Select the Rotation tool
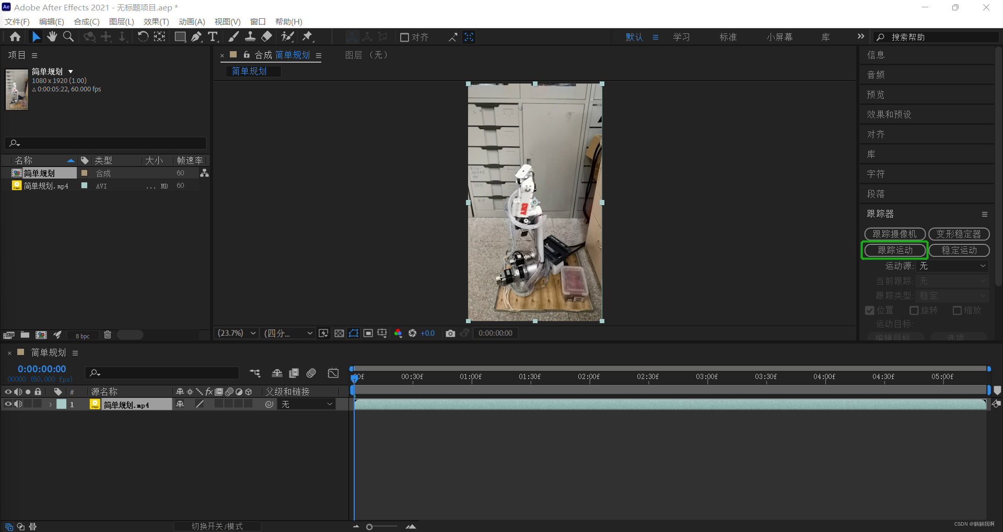 click(x=143, y=37)
